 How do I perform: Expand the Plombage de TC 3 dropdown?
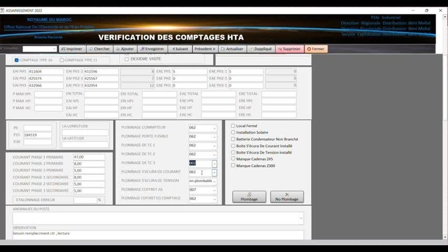click(214, 164)
